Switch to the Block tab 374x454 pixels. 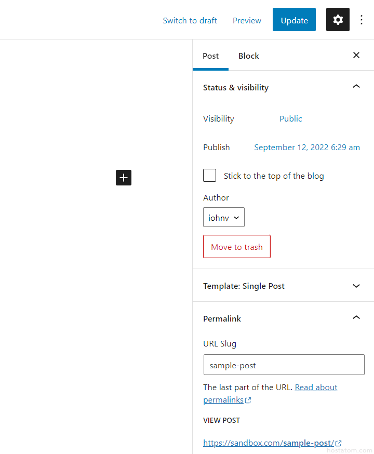tap(248, 56)
